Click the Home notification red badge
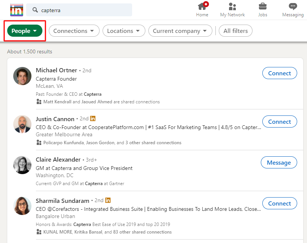Viewport: 307px width, 243px height. (x=206, y=4)
